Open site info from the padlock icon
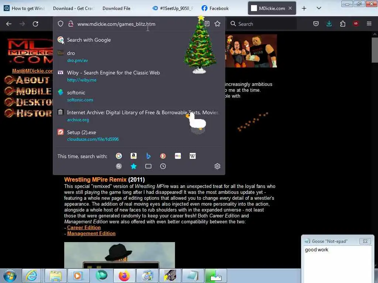Image resolution: width=378 pixels, height=283 pixels. tap(71, 24)
